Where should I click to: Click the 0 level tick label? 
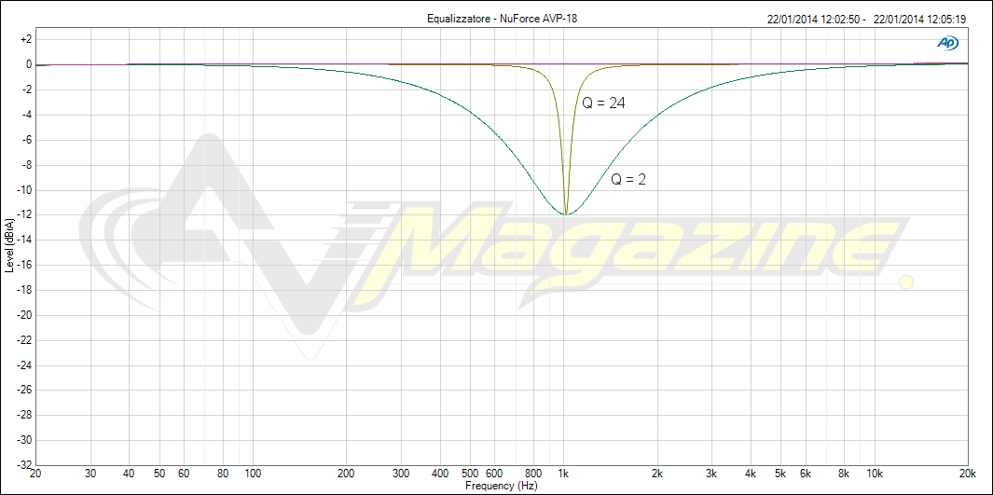coord(29,64)
